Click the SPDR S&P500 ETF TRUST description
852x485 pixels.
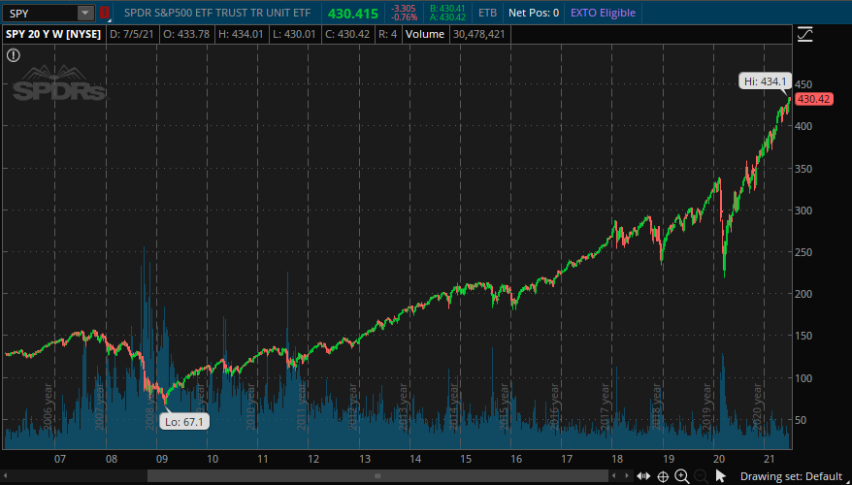point(215,13)
